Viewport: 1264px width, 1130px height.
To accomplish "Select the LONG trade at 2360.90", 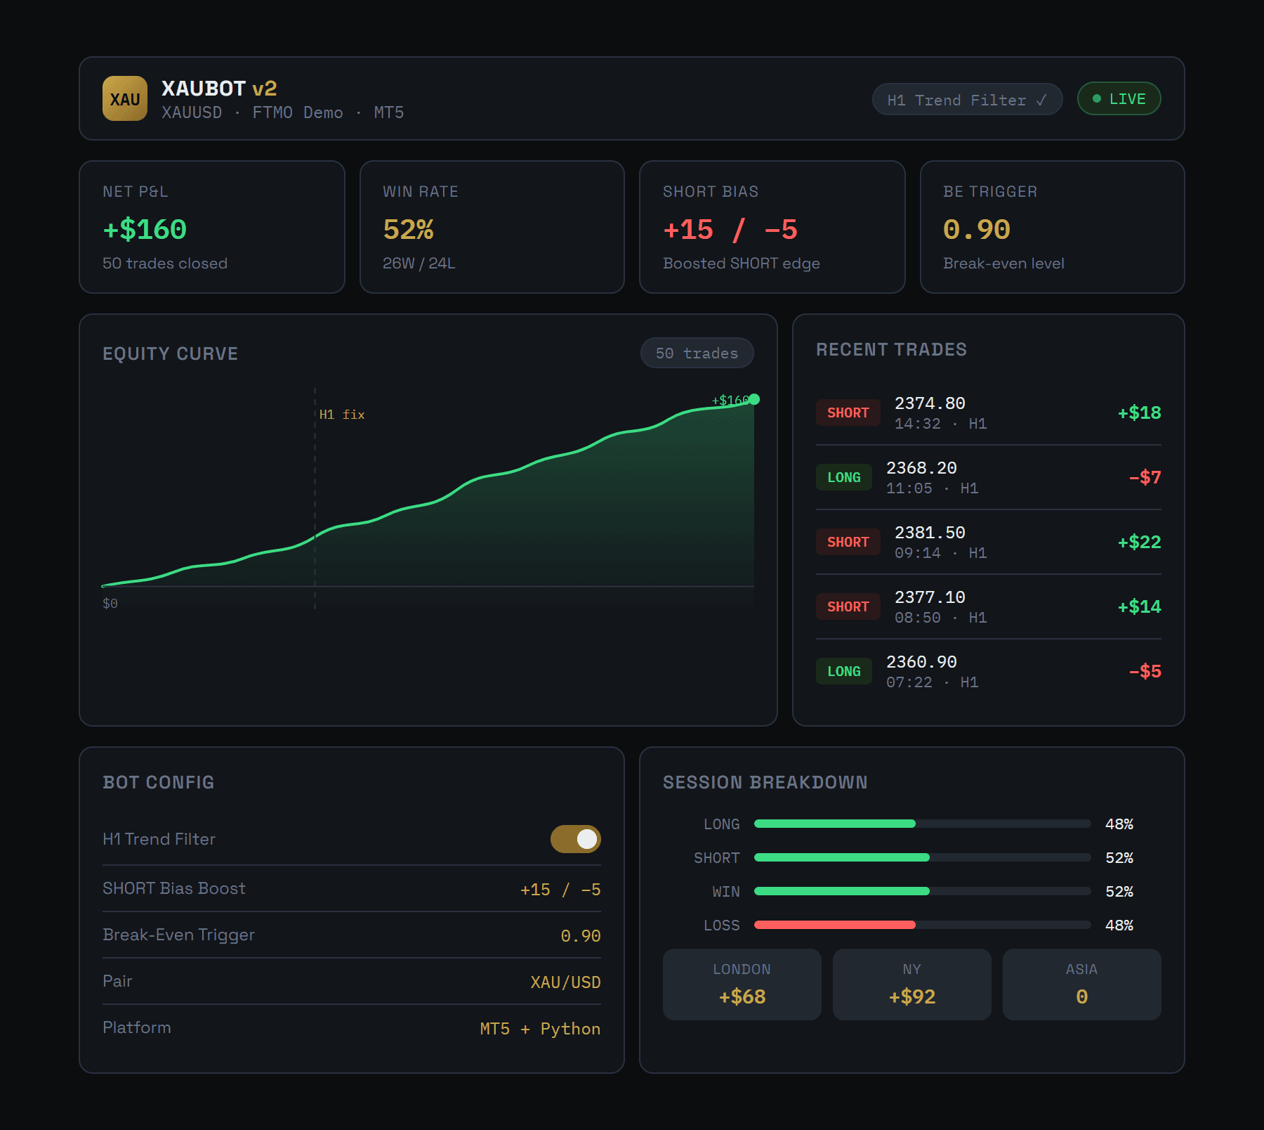I will click(x=989, y=671).
